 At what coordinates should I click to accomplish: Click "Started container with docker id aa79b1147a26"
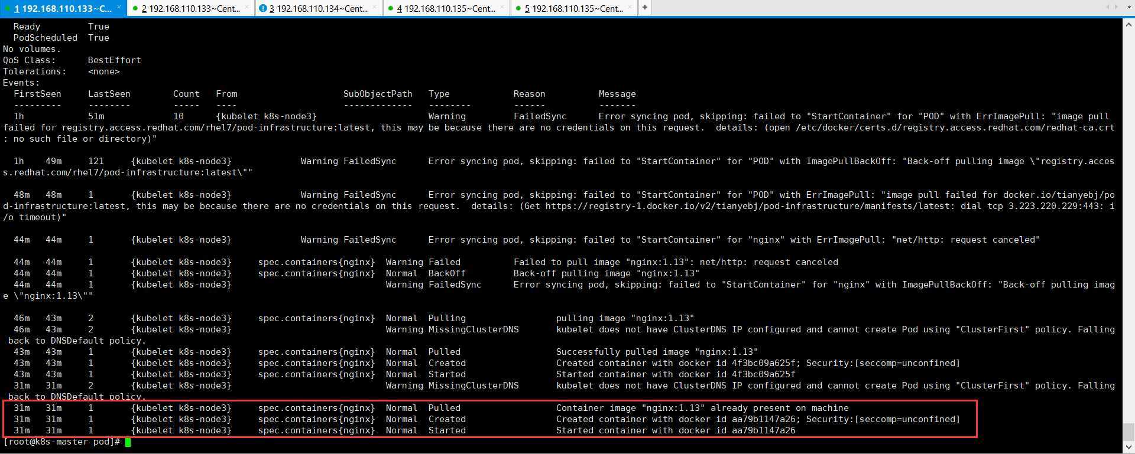pos(676,430)
